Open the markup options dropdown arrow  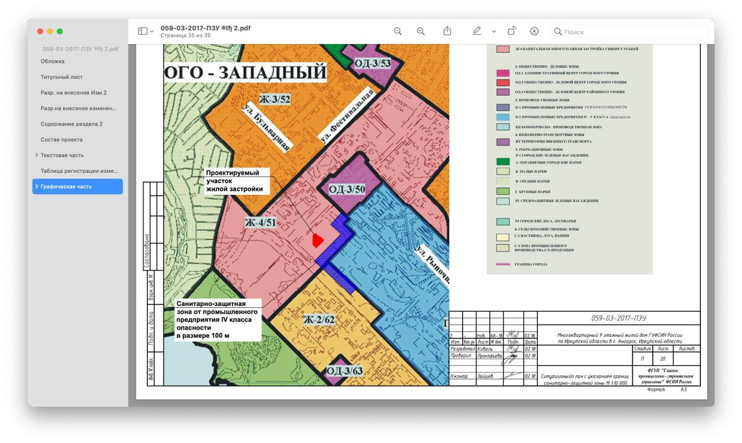[x=494, y=31]
